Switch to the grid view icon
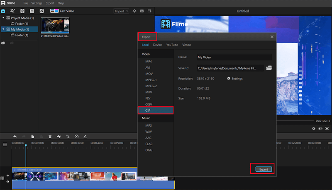 (x=142, y=11)
